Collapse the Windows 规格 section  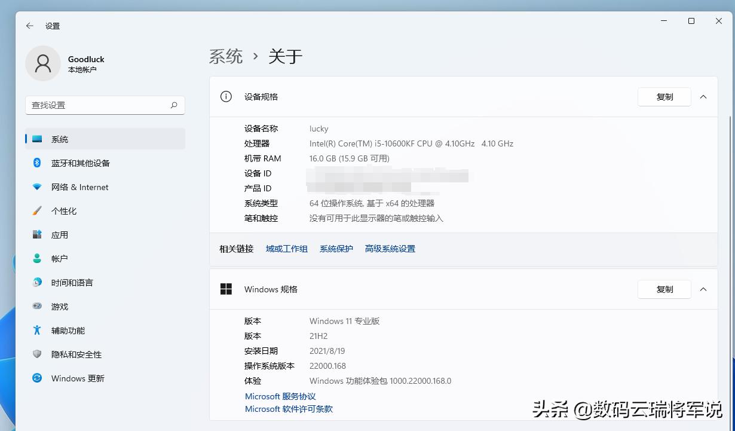coord(703,289)
